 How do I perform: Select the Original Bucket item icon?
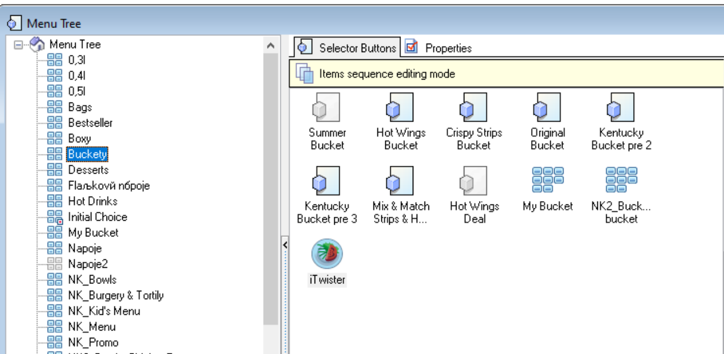click(x=547, y=107)
